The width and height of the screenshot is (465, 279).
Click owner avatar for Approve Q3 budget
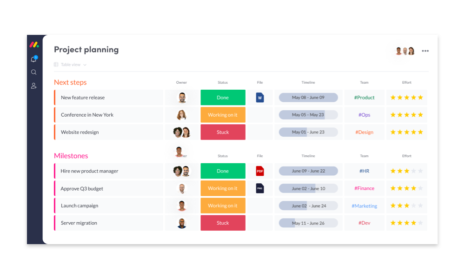[x=182, y=188]
